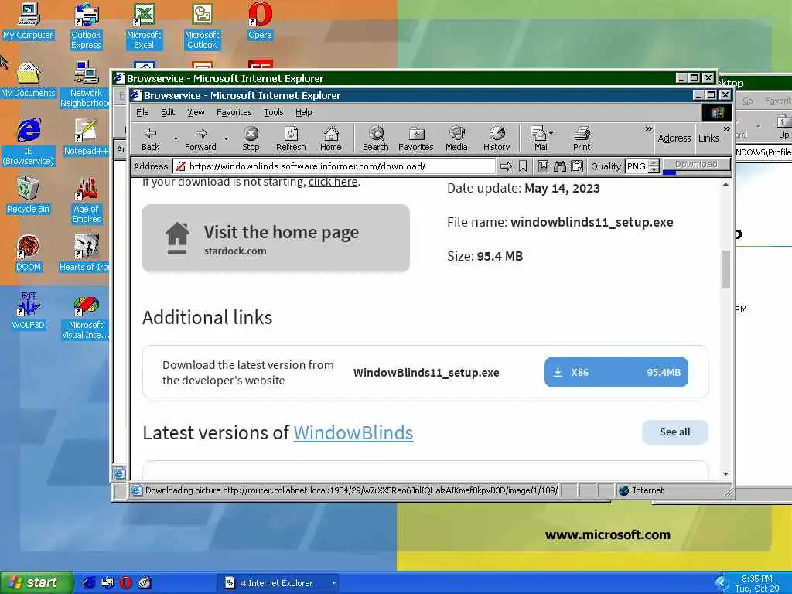792x594 pixels.
Task: Launch WOLF3D desktop shortcut
Action: (29, 311)
